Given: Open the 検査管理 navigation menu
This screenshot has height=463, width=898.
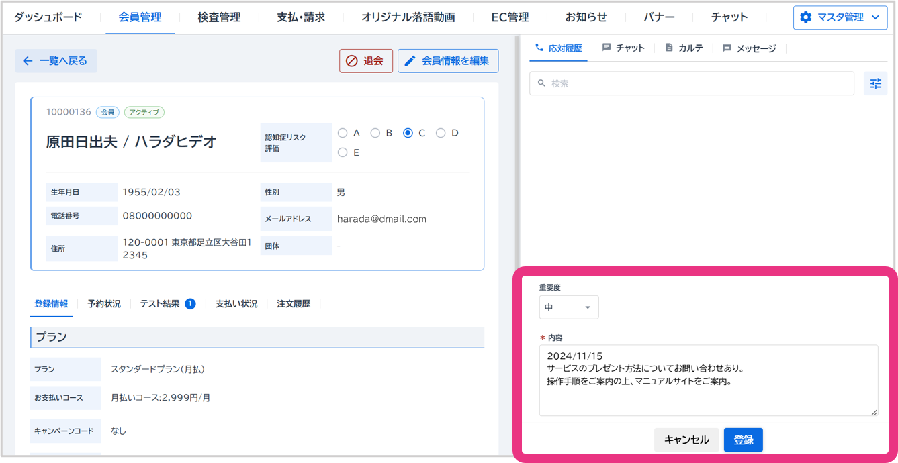Looking at the screenshot, I should (219, 17).
